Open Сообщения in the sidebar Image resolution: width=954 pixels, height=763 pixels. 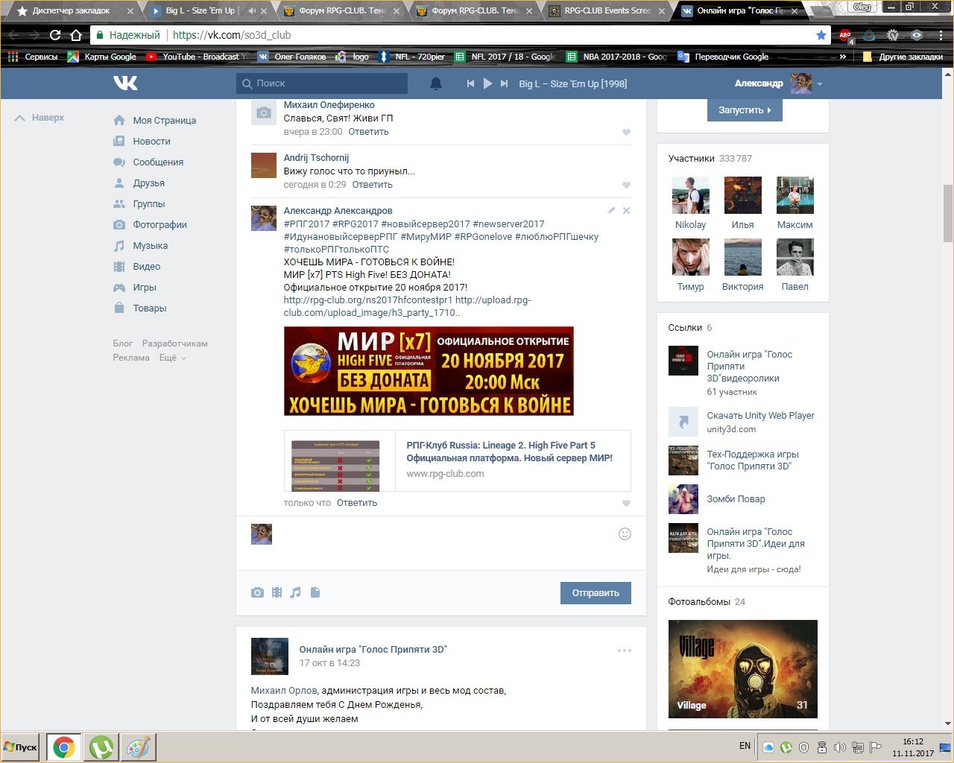click(x=148, y=162)
